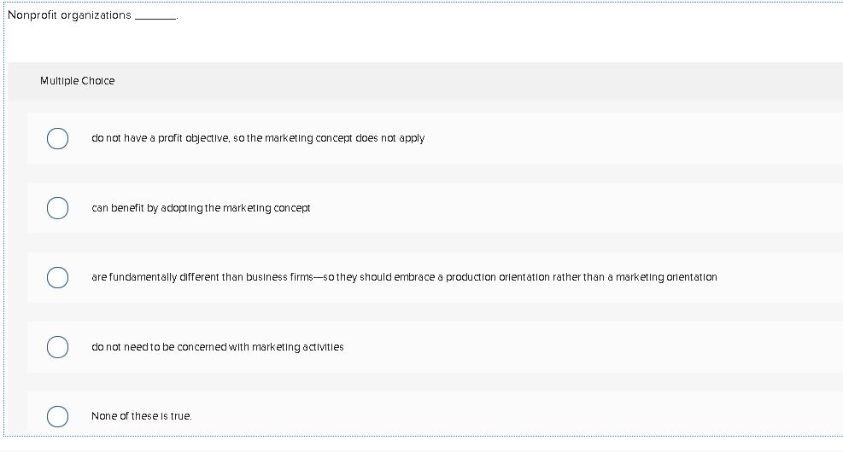
Task: Click the text 'can benefit by adopting the marketing concept'
Action: coord(201,208)
